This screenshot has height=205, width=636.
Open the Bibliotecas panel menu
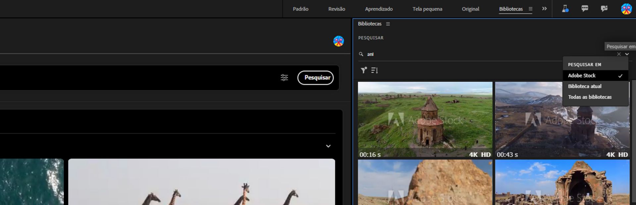(388, 24)
